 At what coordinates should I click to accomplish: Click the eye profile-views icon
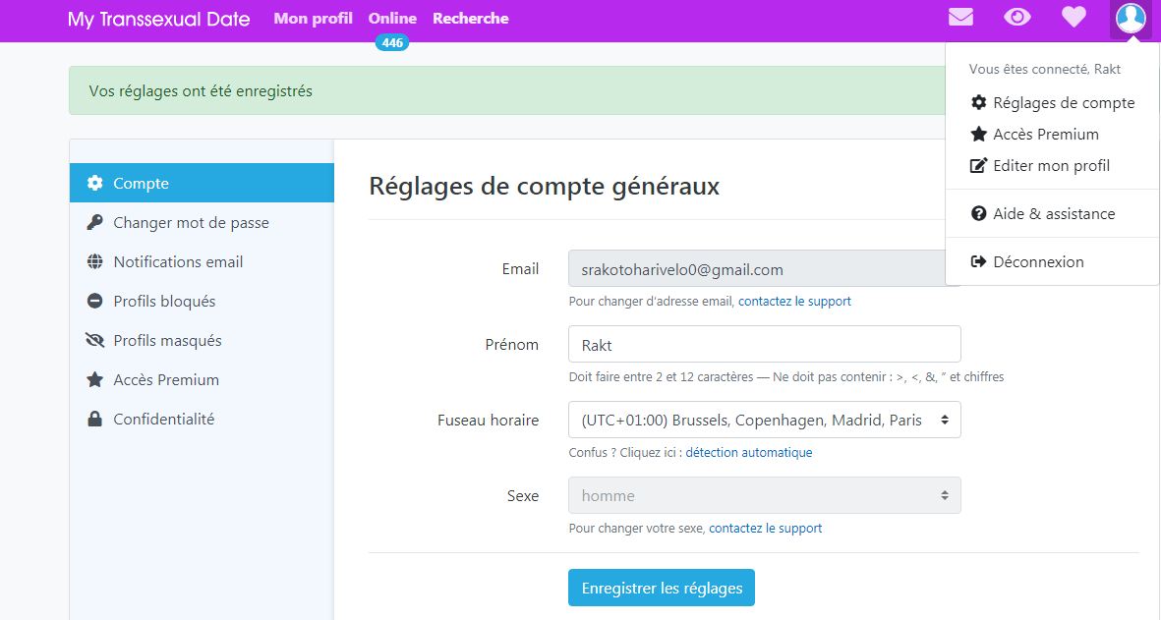tap(1016, 18)
